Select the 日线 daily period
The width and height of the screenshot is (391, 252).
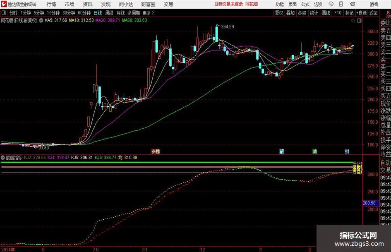98,13
